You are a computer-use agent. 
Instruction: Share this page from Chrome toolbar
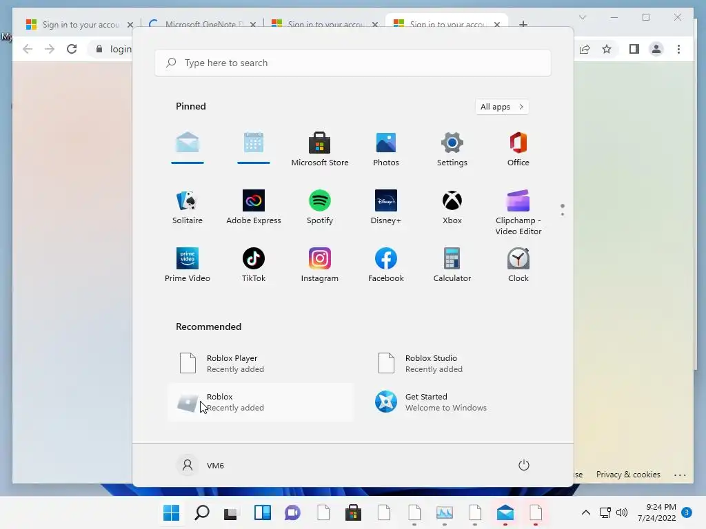(585, 49)
